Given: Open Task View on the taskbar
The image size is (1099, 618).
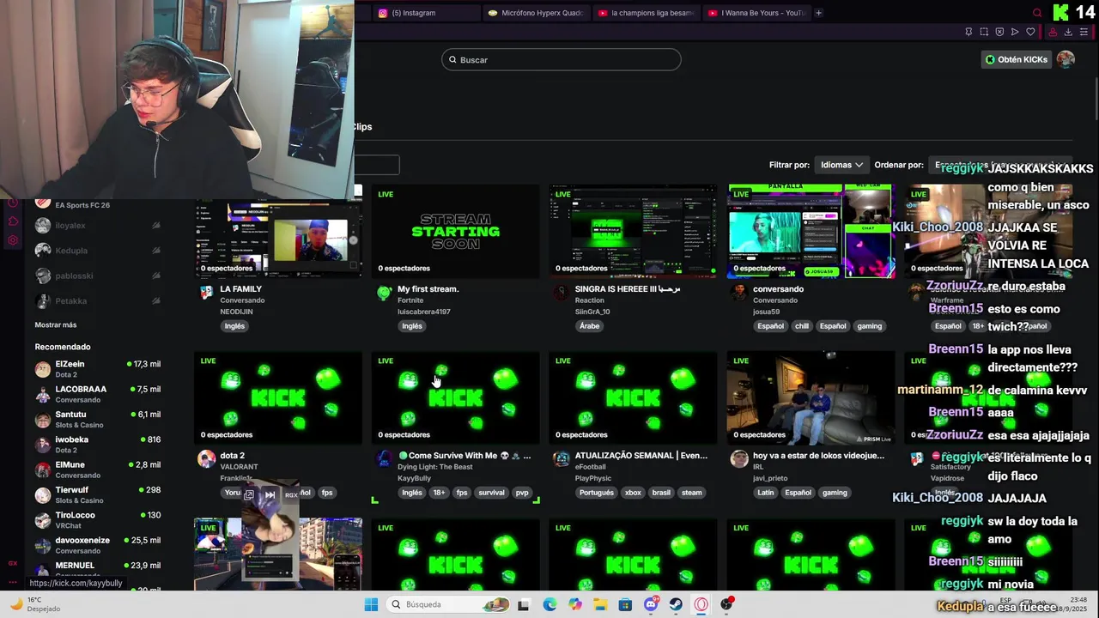Looking at the screenshot, I should [523, 604].
